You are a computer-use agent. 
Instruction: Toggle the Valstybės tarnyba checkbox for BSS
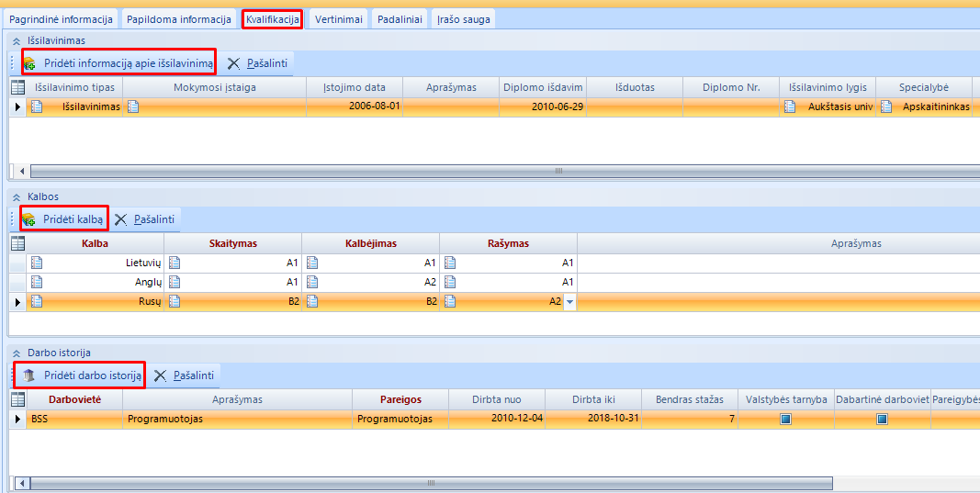click(x=785, y=419)
